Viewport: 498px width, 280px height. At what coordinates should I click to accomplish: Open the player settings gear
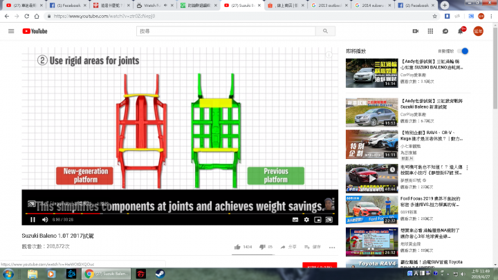click(x=306, y=219)
